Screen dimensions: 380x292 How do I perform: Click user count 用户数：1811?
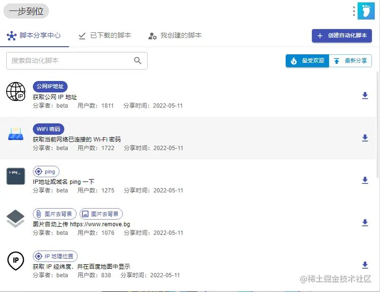[x=96, y=106]
